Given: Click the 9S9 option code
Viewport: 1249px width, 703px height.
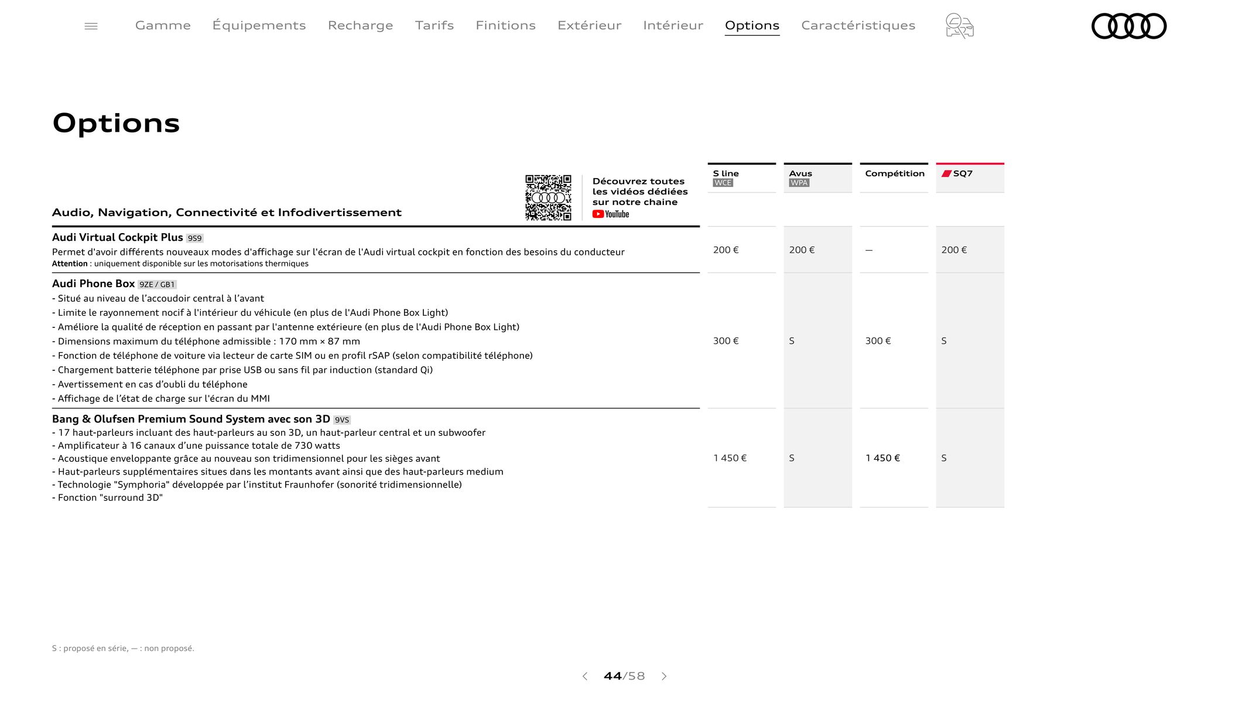Looking at the screenshot, I should coord(194,238).
